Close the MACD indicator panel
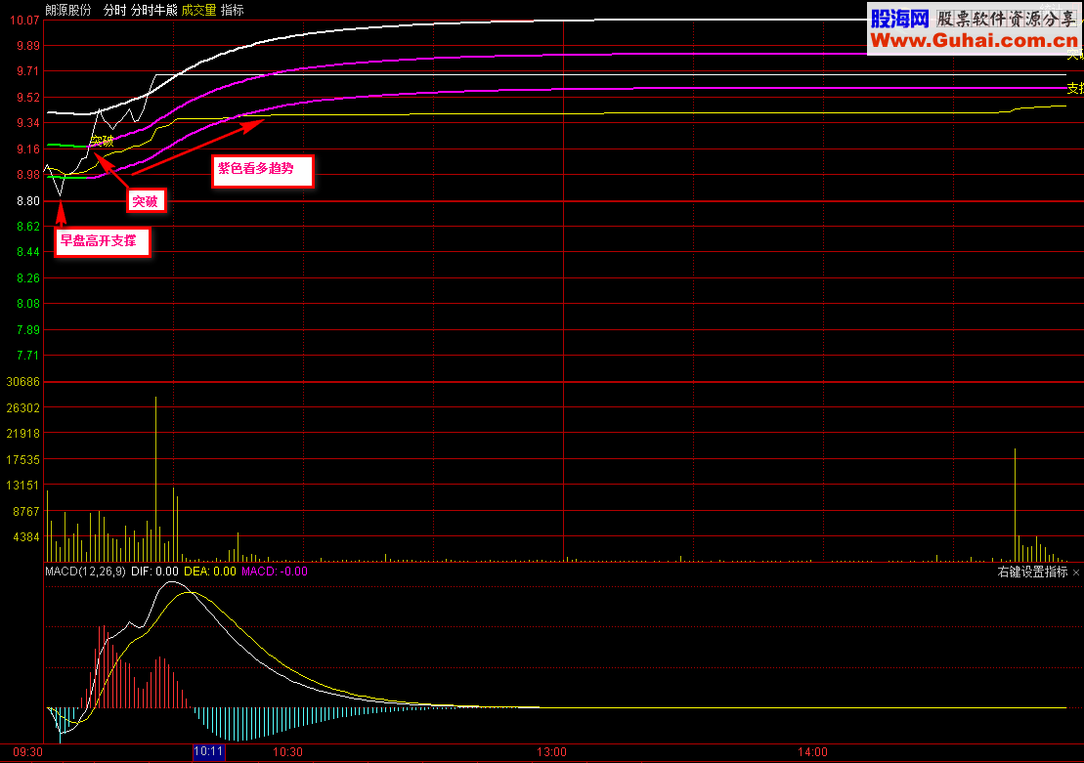Screen dimensions: 1084x763 coord(1076,572)
